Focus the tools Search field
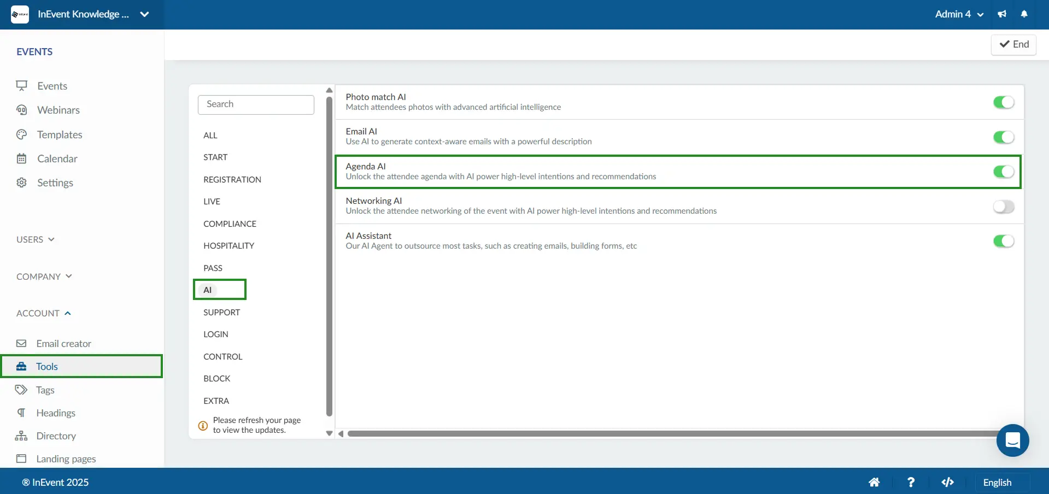Screen dimensions: 1049x494 tap(256, 104)
